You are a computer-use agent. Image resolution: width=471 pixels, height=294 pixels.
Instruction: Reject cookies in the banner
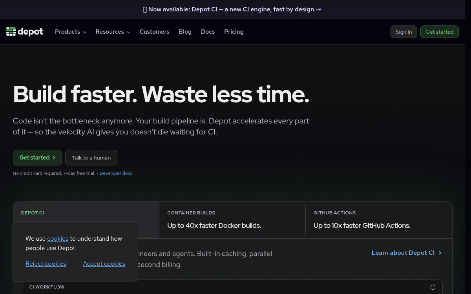point(46,264)
